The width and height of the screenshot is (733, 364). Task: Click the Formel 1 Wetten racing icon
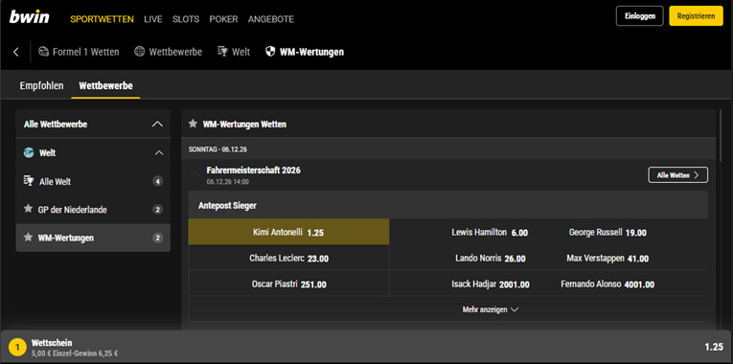point(43,52)
